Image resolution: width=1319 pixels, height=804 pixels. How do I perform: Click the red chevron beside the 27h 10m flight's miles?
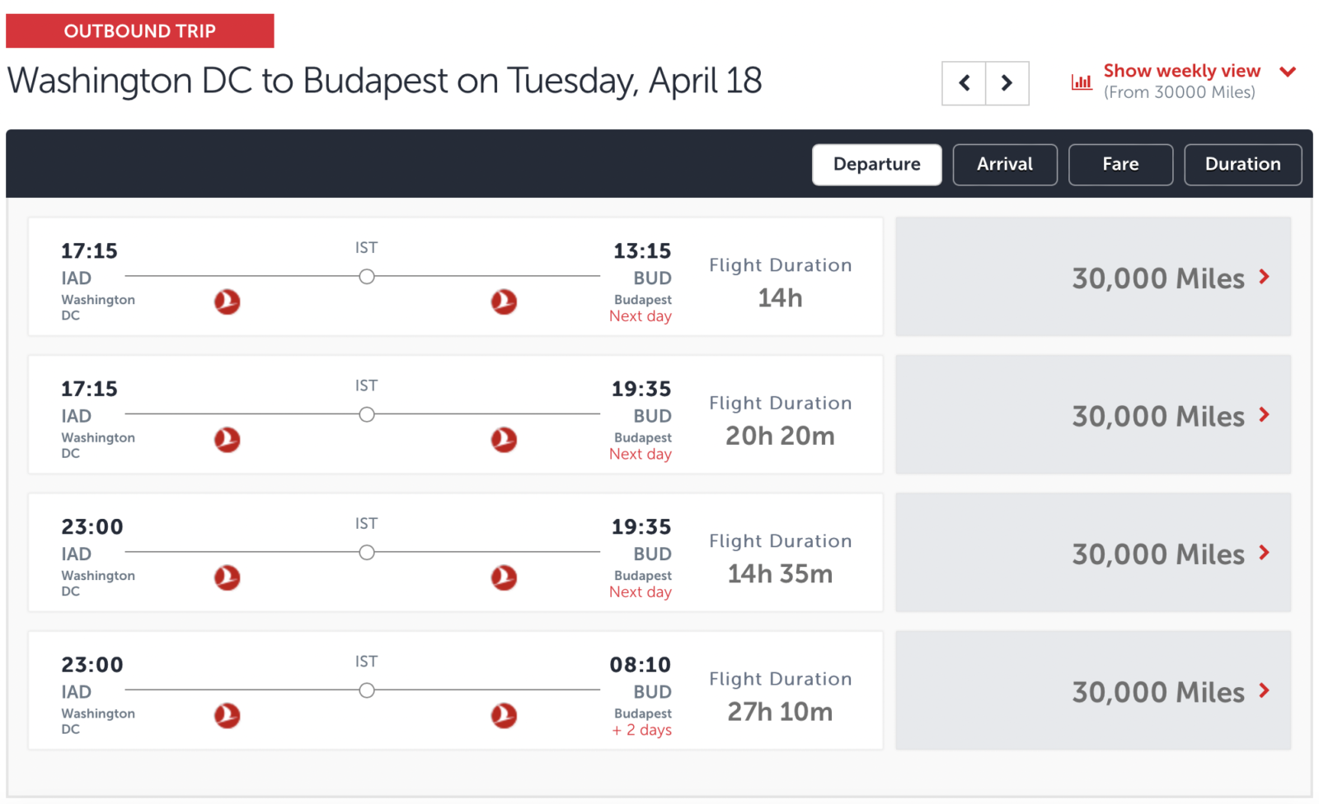[x=1264, y=691]
